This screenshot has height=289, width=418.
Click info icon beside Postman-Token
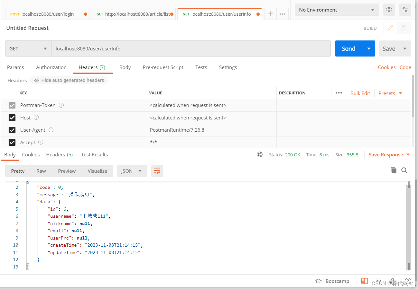(61, 105)
